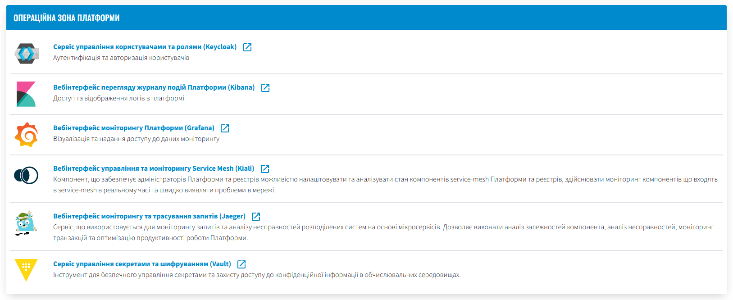The image size is (733, 300).
Task: Open the Vault secrets management link
Action: click(x=142, y=264)
